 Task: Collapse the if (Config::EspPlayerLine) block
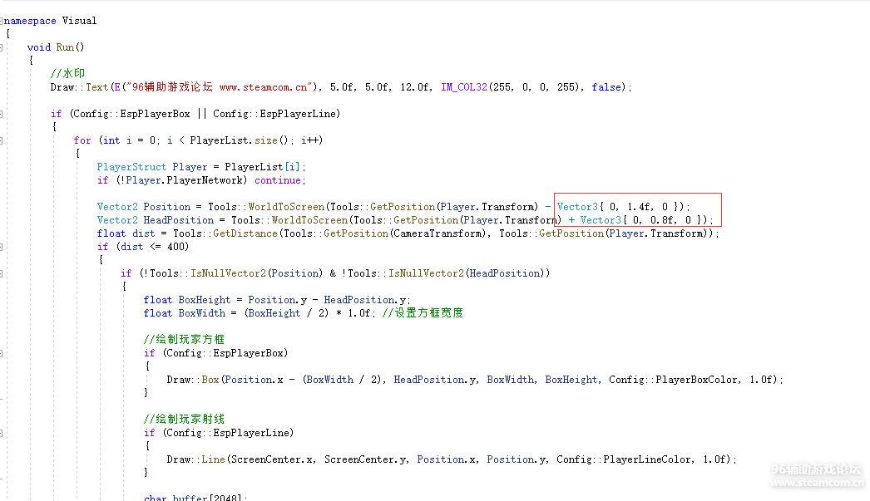coord(2,433)
